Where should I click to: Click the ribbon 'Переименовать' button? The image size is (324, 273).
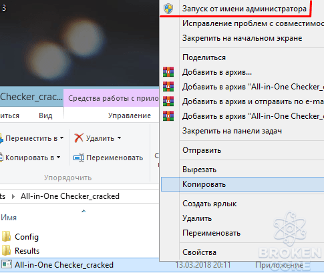pyautogui.click(x=108, y=158)
